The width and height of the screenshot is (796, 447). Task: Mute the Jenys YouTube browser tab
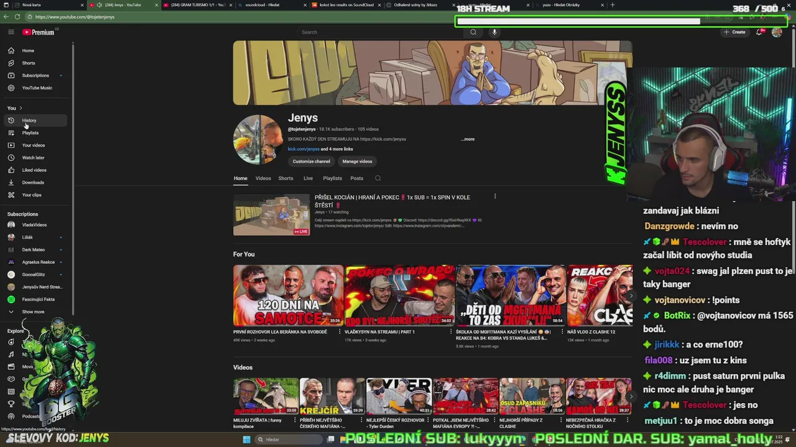(99, 5)
